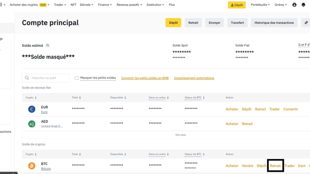Click Retrait in the AED row

(x=247, y=124)
